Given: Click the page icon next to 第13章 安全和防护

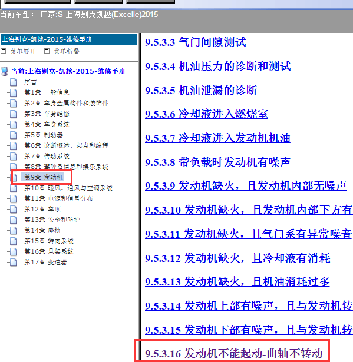Looking at the screenshot, I should tap(14, 220).
